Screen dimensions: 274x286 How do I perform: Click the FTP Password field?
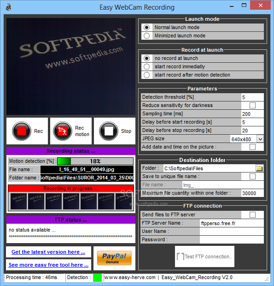(x=232, y=240)
